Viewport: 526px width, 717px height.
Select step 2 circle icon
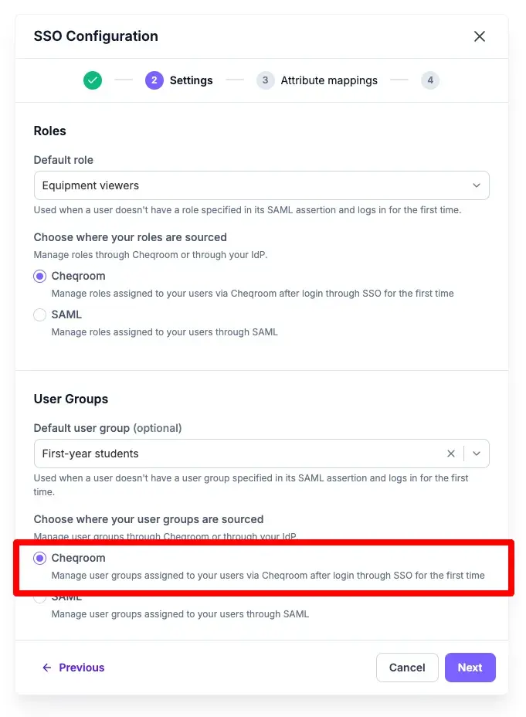pyautogui.click(x=154, y=80)
